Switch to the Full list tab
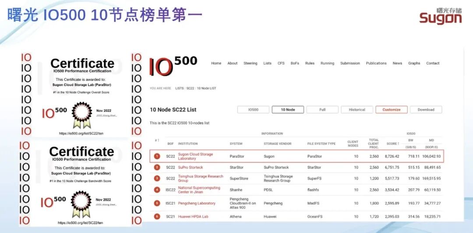This screenshot has width=473, height=233. (322, 110)
